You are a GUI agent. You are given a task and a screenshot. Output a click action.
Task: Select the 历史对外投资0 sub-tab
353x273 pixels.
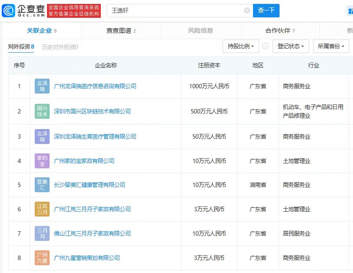point(60,47)
